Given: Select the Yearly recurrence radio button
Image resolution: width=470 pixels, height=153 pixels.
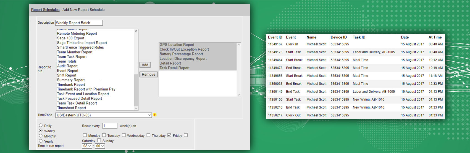Looking at the screenshot, I should tap(41, 141).
